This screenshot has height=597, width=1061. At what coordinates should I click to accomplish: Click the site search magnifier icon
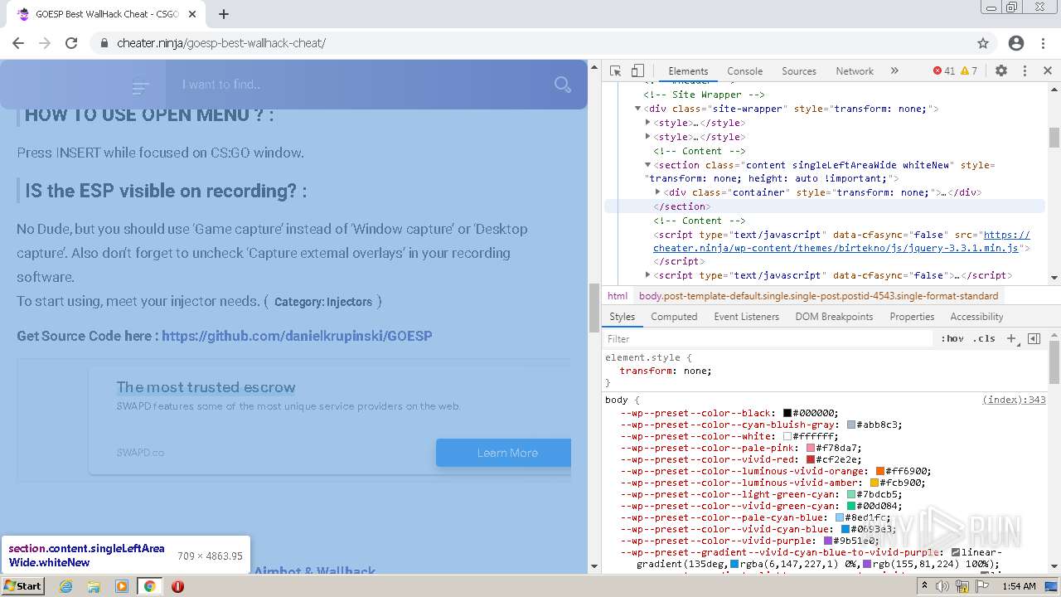coord(563,85)
